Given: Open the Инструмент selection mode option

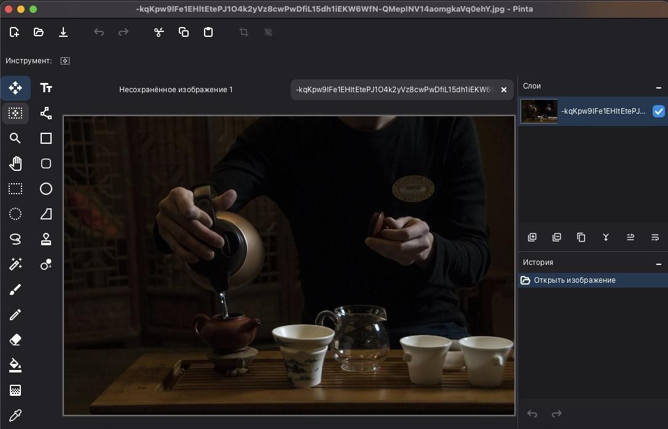Looking at the screenshot, I should pyautogui.click(x=65, y=61).
